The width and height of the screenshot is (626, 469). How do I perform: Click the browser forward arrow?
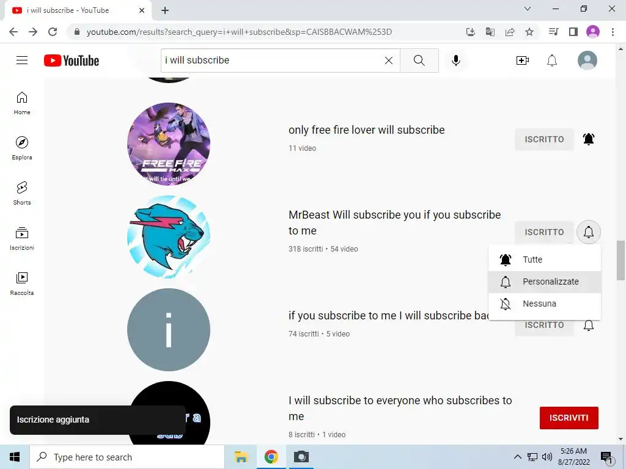pos(33,32)
